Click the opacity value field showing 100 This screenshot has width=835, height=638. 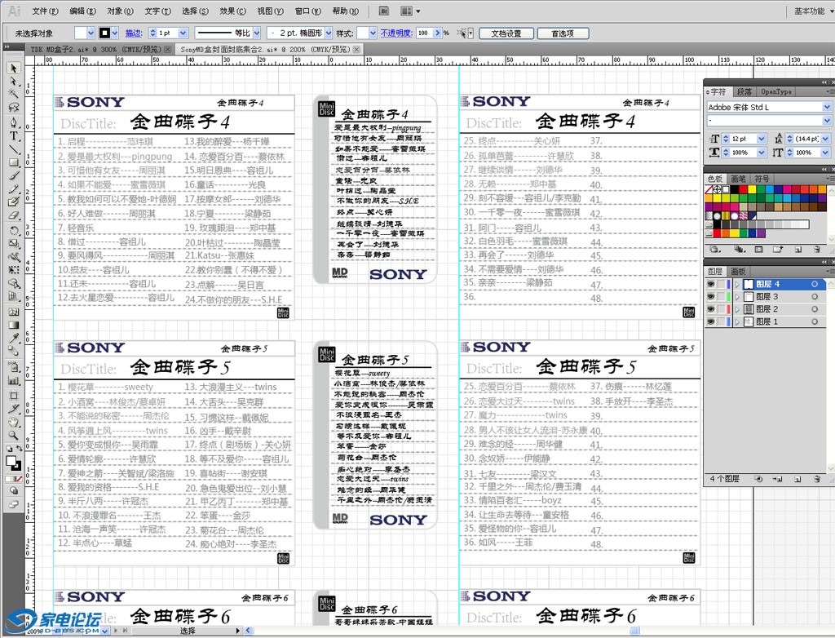pyautogui.click(x=424, y=33)
